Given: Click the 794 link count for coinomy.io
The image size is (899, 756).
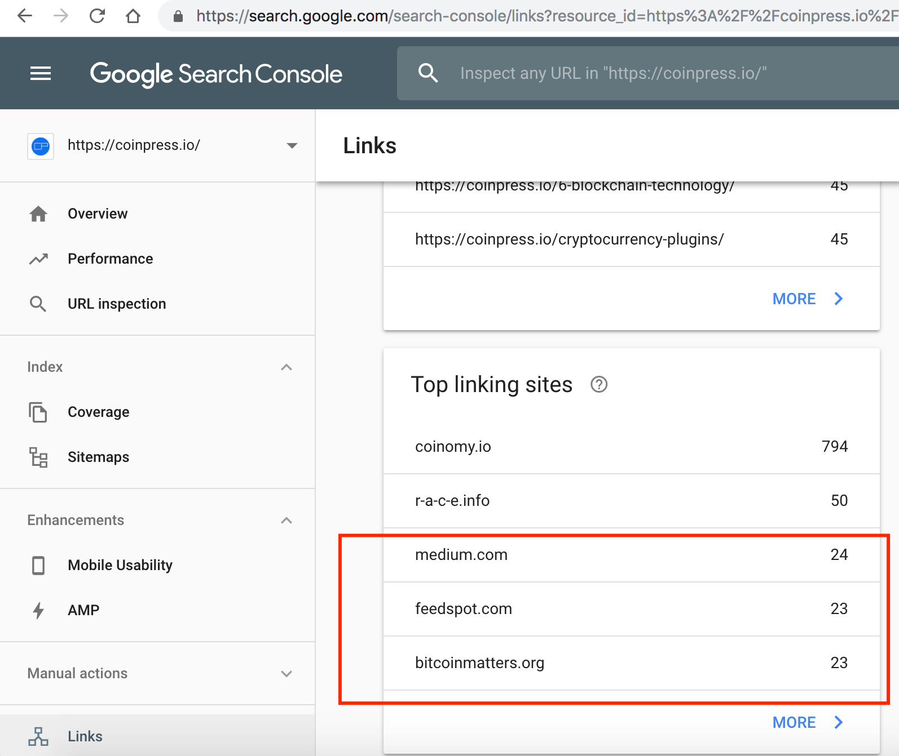Looking at the screenshot, I should (x=835, y=447).
